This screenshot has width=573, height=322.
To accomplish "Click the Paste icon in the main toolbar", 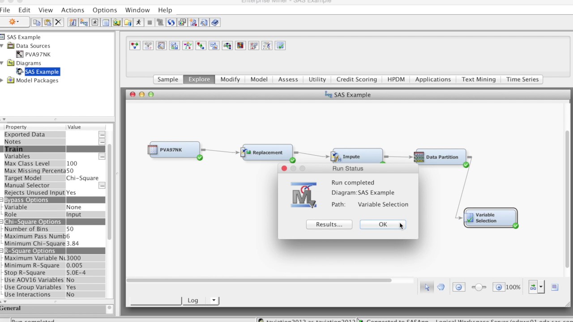I will click(x=47, y=22).
